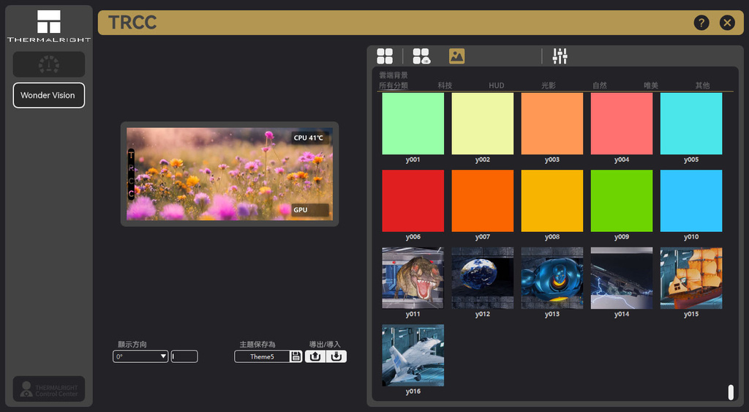The width and height of the screenshot is (749, 412).
Task: Switch to the 科技 category tab
Action: (x=445, y=86)
